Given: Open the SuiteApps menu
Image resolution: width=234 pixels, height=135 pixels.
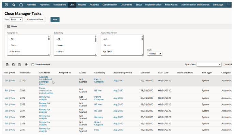Looking at the screenshot, I should pos(218,5).
